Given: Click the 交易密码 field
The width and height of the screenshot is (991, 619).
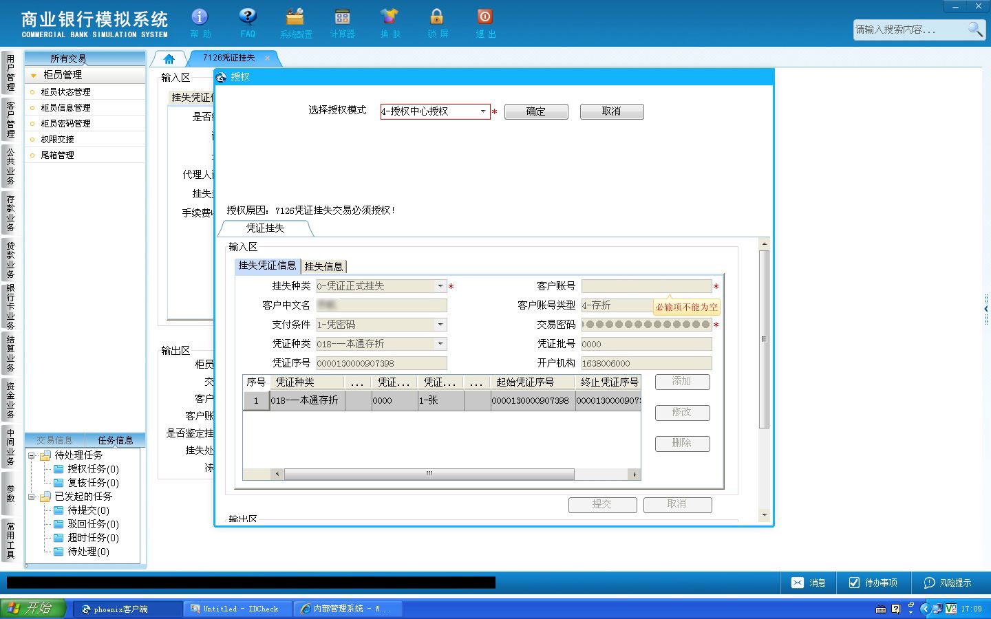Looking at the screenshot, I should coord(646,325).
